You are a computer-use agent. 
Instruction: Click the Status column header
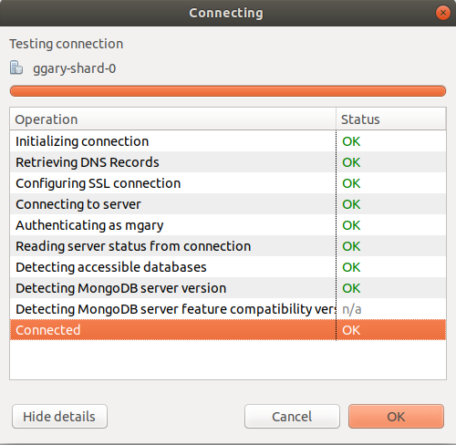391,119
